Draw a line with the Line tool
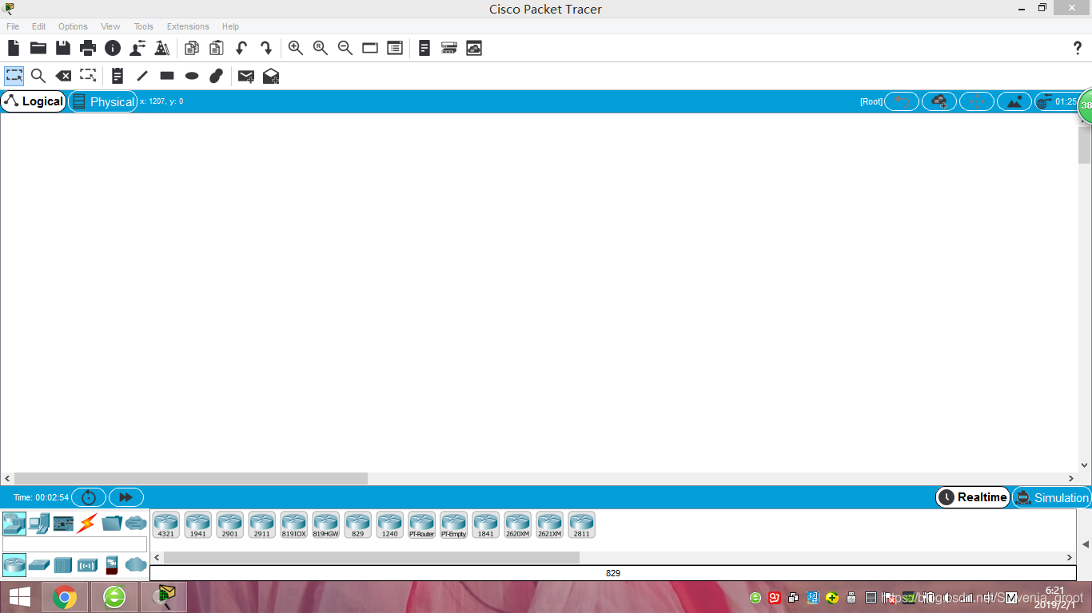Screen dimensions: 1092x613 point(142,76)
